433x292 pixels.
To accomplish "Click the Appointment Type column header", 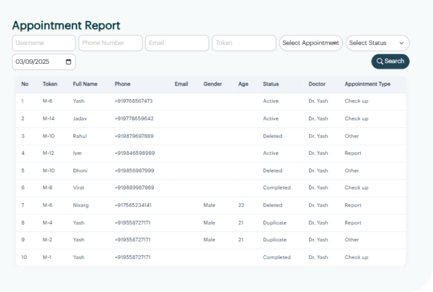I will click(367, 84).
